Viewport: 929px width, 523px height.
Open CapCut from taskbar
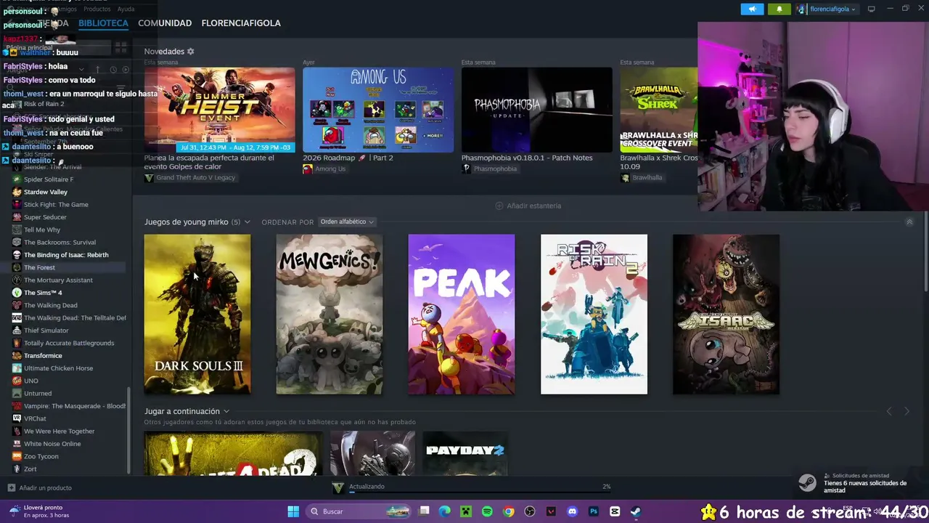coord(615,511)
